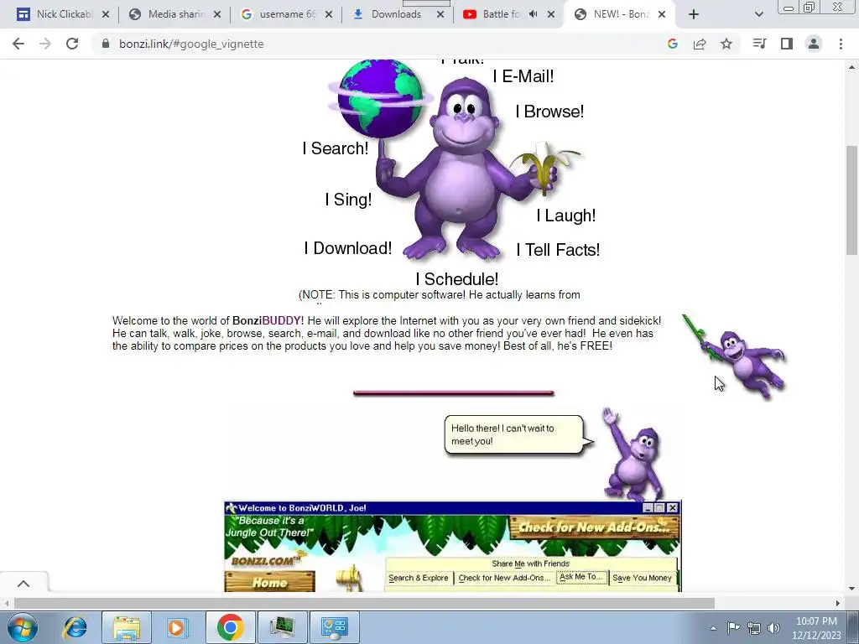This screenshot has width=859, height=644.
Task: Switch to Downloads tab
Action: coord(396,14)
